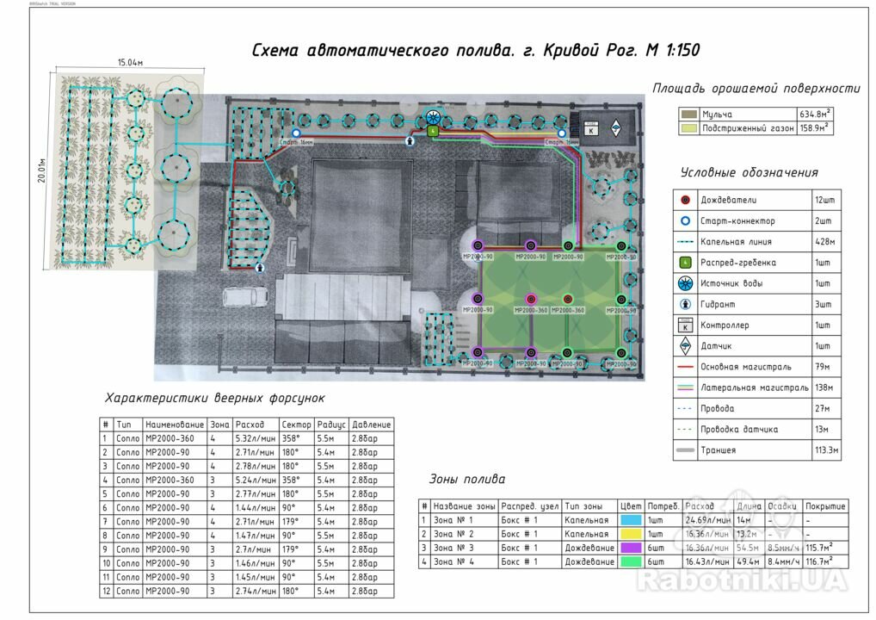876x620 pixels.
Task: Click the Мульча brown color swatch
Action: tap(689, 114)
